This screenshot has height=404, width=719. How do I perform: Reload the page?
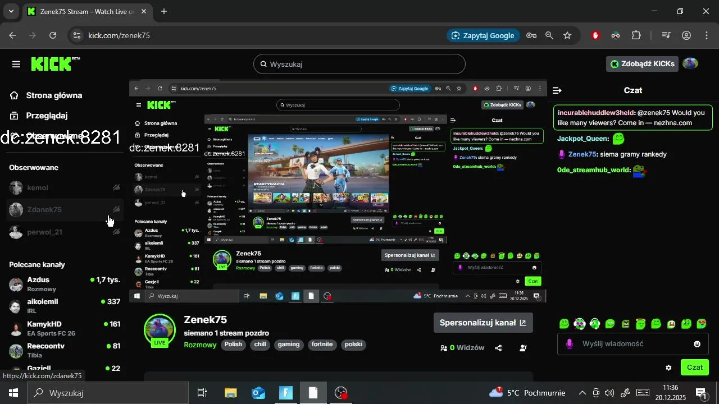point(53,35)
